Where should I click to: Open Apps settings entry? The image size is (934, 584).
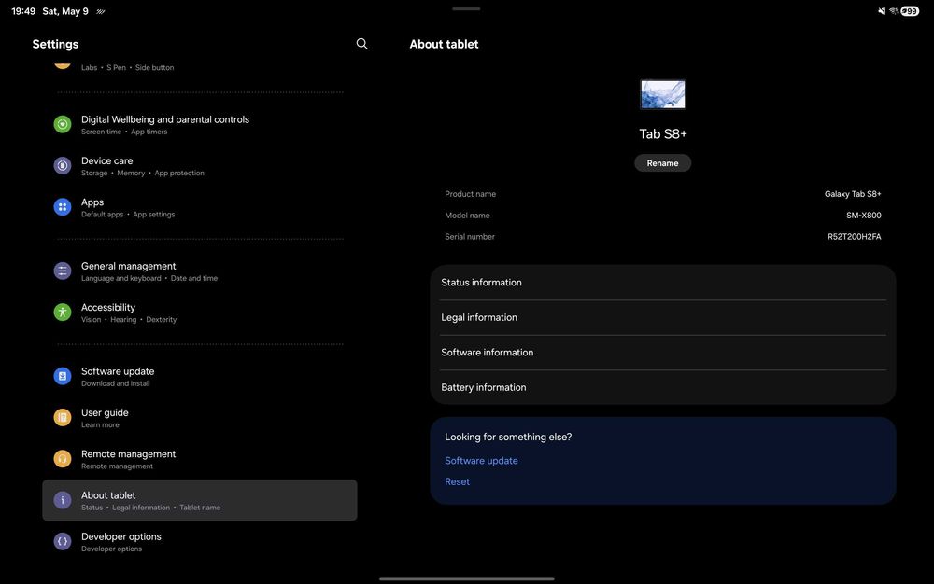tap(200, 207)
